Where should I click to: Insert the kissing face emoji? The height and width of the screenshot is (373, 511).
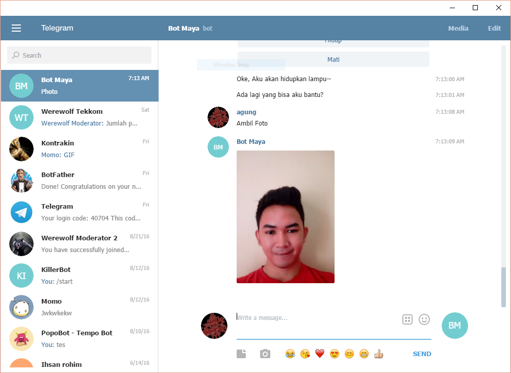305,354
